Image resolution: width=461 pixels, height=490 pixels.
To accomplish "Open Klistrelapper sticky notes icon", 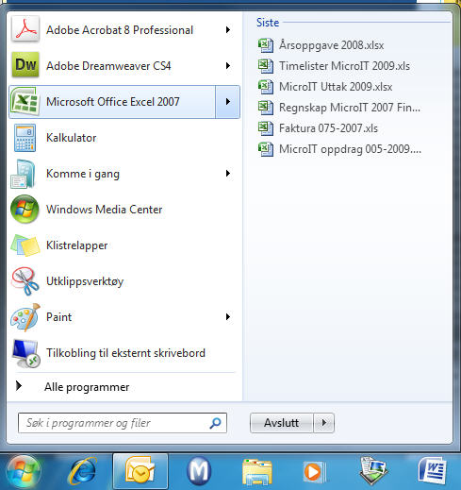I will tap(25, 245).
